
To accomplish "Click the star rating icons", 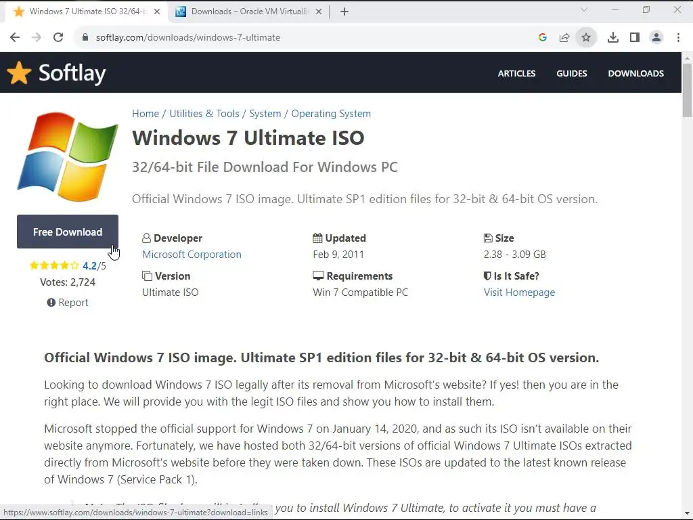I will tap(54, 265).
